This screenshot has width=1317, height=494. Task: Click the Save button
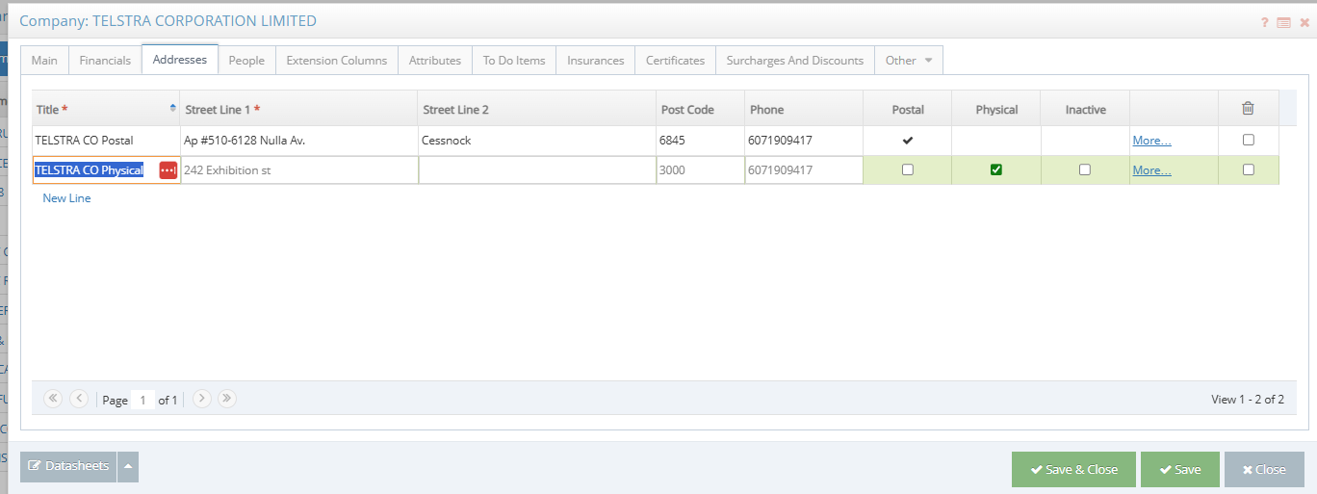pyautogui.click(x=1180, y=469)
